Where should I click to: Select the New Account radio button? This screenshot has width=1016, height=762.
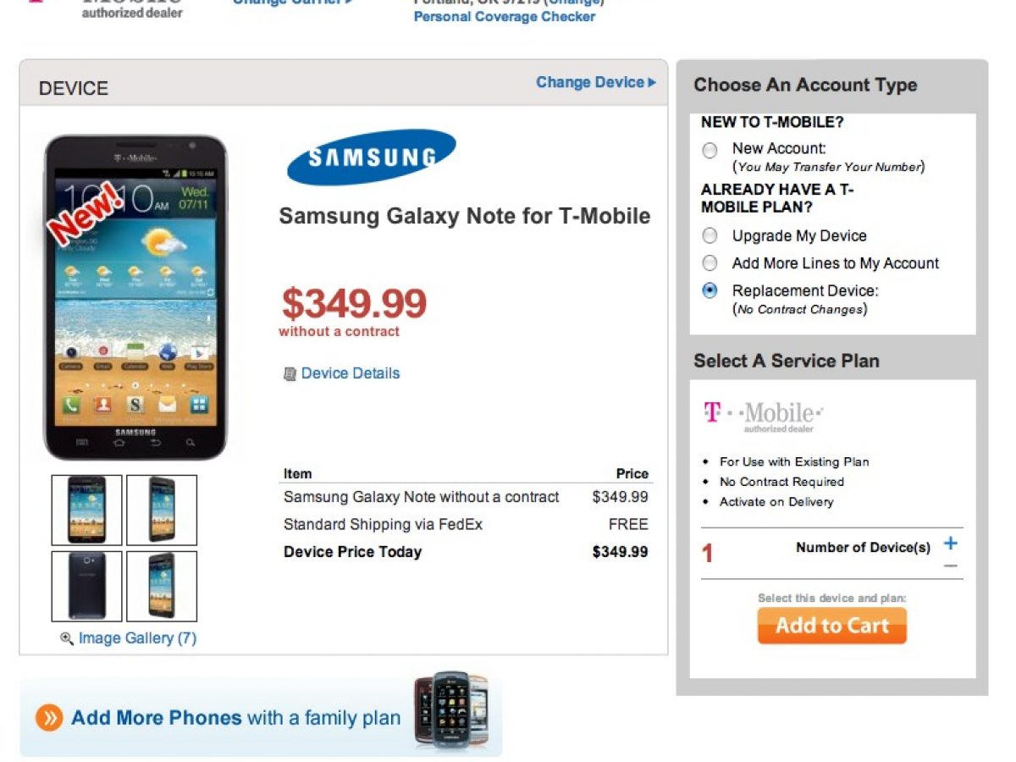coord(710,151)
